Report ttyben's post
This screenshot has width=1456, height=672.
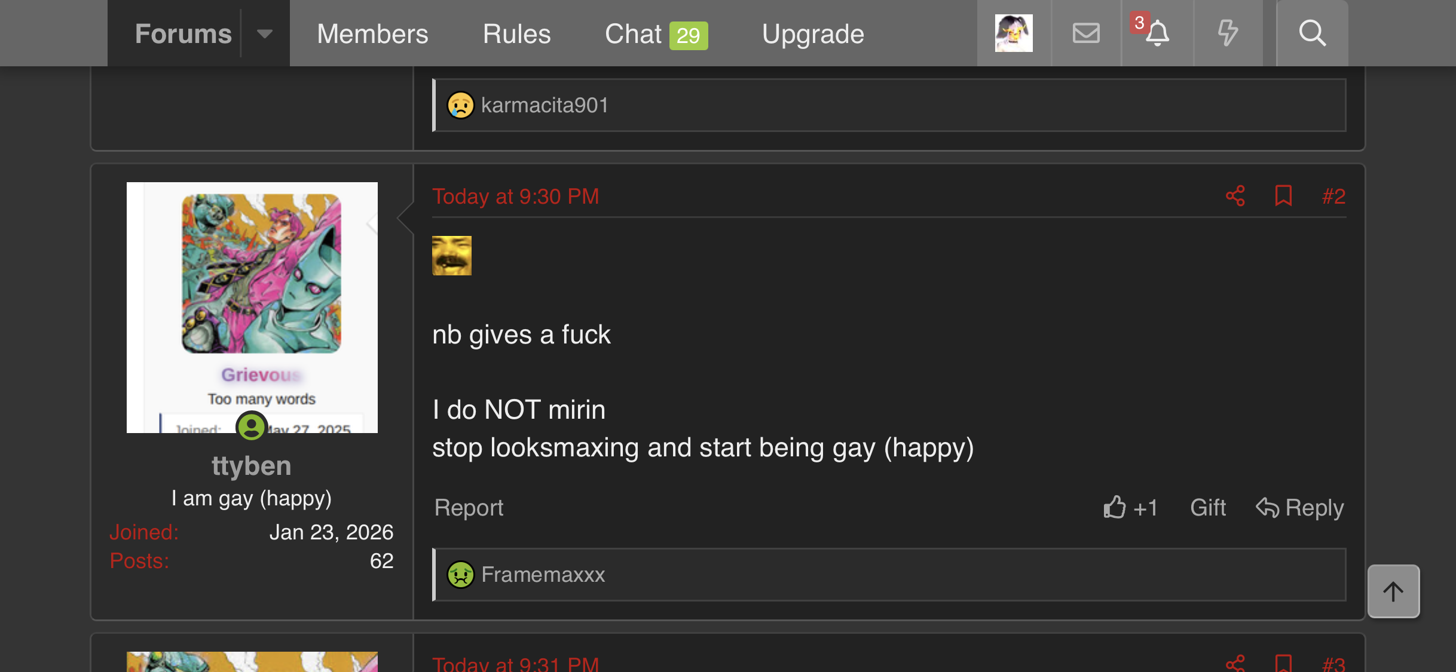click(469, 508)
